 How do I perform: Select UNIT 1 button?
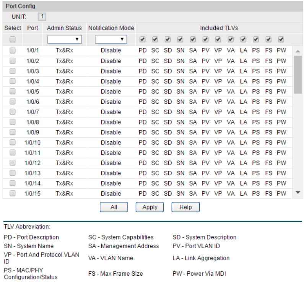[42, 17]
